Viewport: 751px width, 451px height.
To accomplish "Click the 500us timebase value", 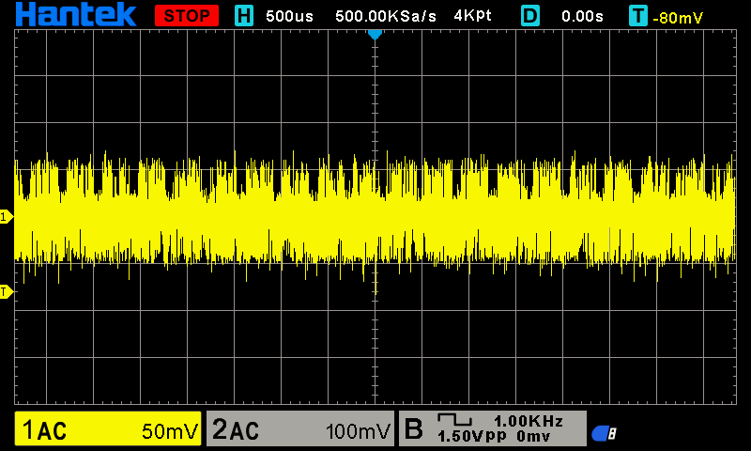I will point(289,16).
